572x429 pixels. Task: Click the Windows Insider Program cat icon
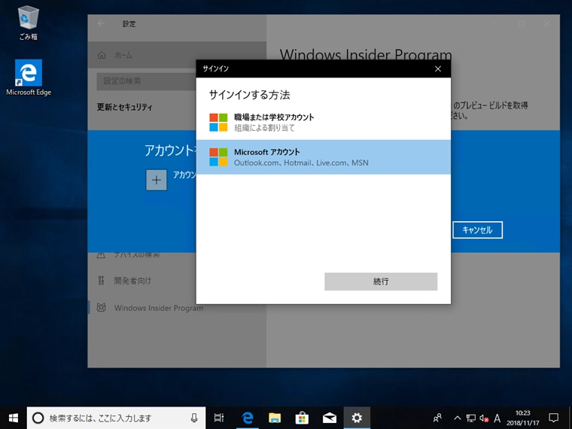101,308
